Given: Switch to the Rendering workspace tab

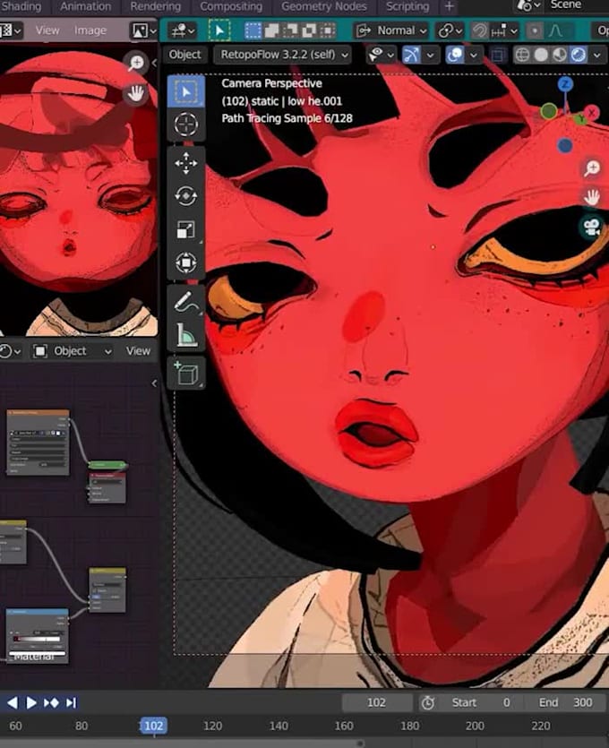Looking at the screenshot, I should pos(156,6).
